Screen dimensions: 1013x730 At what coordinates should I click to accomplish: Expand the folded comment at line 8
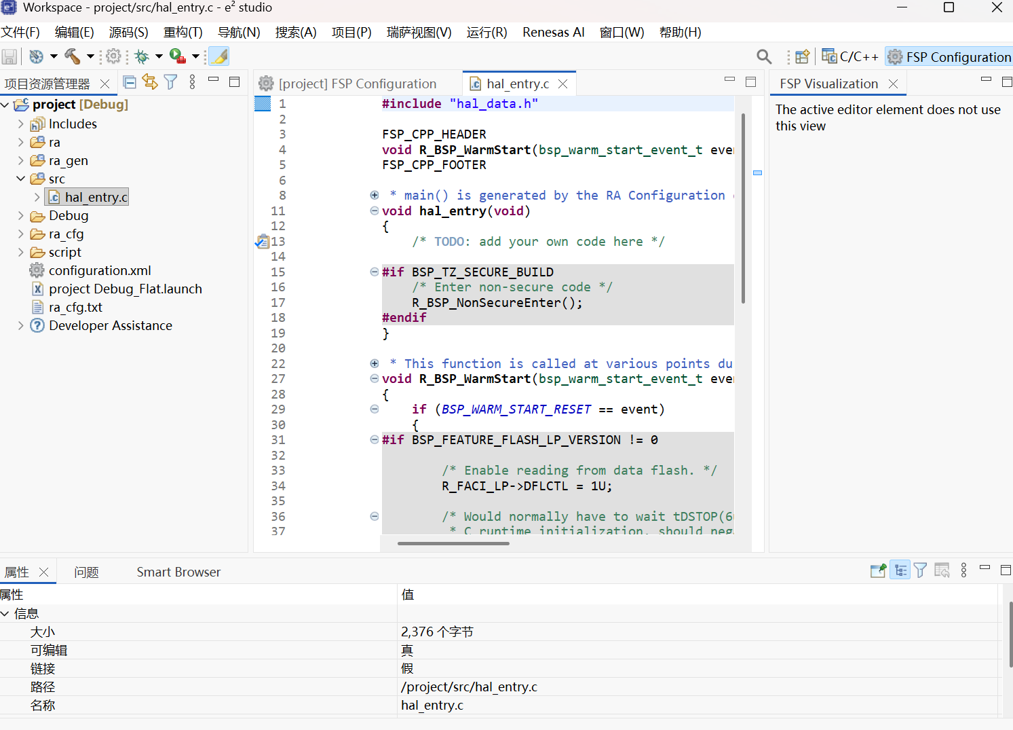pyautogui.click(x=374, y=195)
